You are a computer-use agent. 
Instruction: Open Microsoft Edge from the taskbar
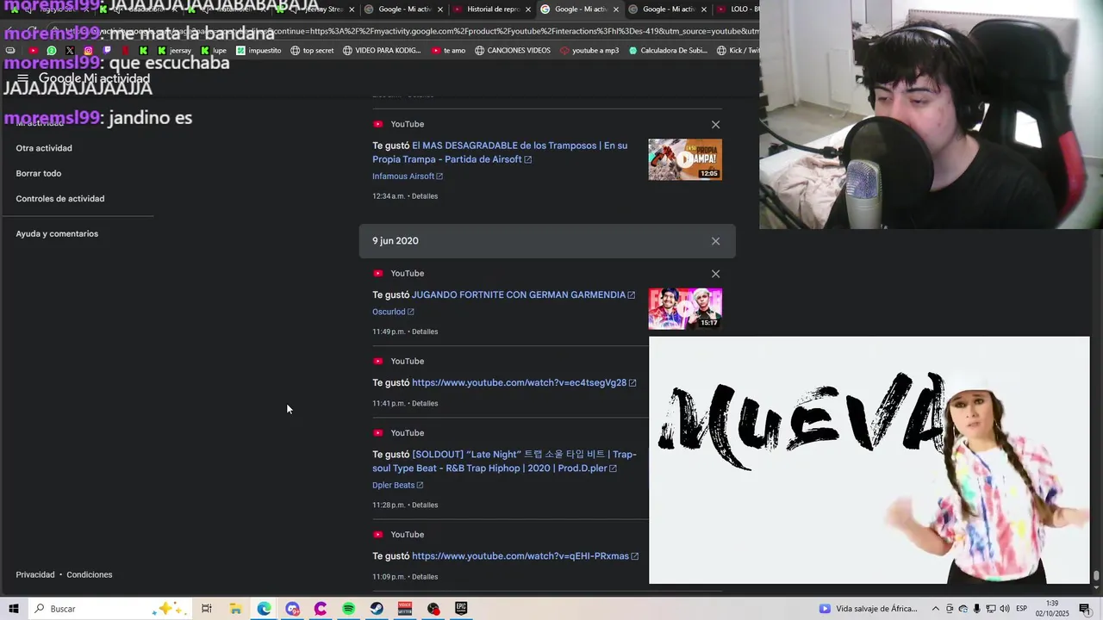pos(264,609)
